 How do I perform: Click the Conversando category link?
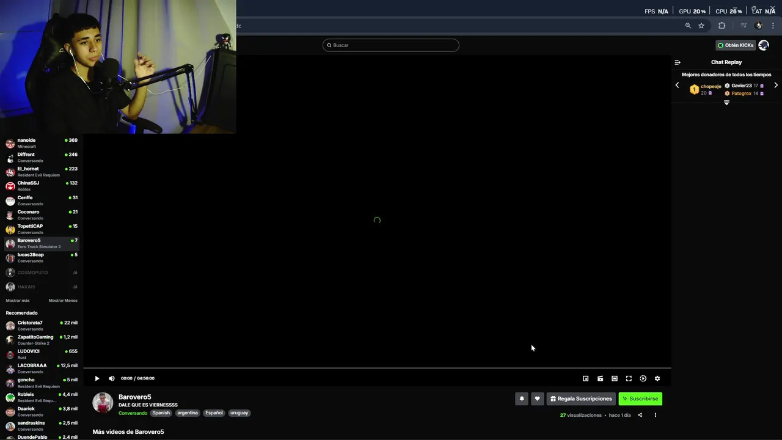click(x=133, y=413)
